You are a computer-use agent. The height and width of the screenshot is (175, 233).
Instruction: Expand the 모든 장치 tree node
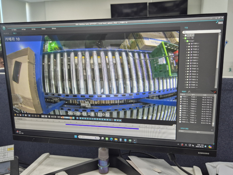[x=183, y=35]
